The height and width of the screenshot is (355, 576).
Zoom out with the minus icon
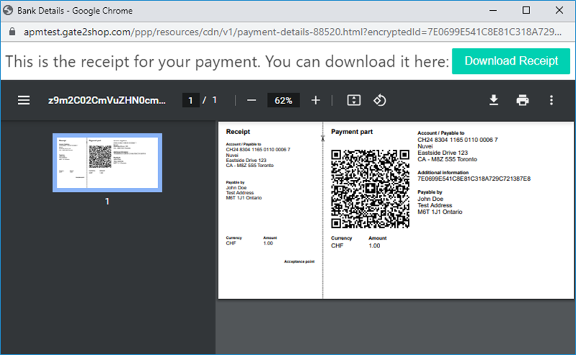pos(251,100)
